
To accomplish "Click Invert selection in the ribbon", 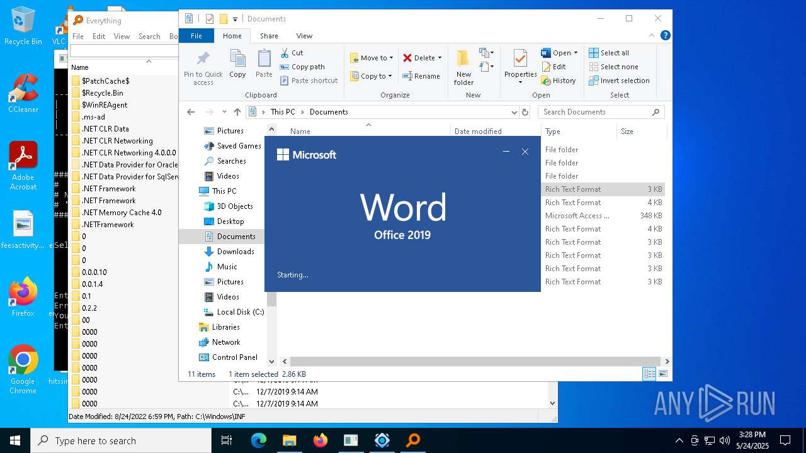I will 619,81.
